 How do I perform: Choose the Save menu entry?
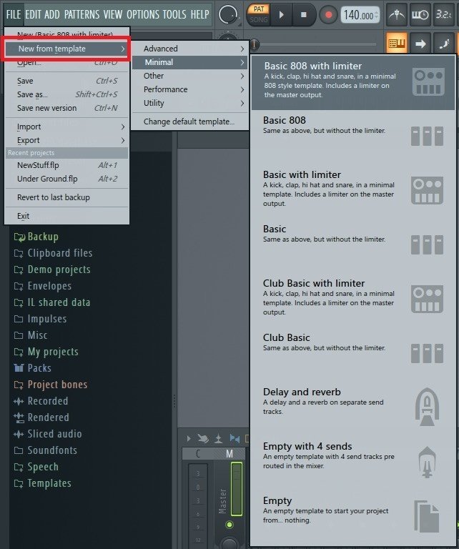click(x=66, y=81)
